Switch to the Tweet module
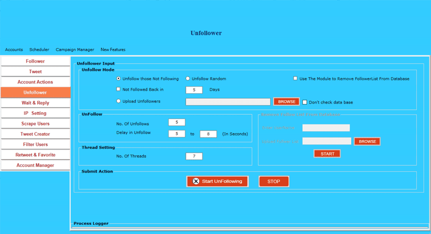Screen dimensions: 431x234 click(36, 72)
